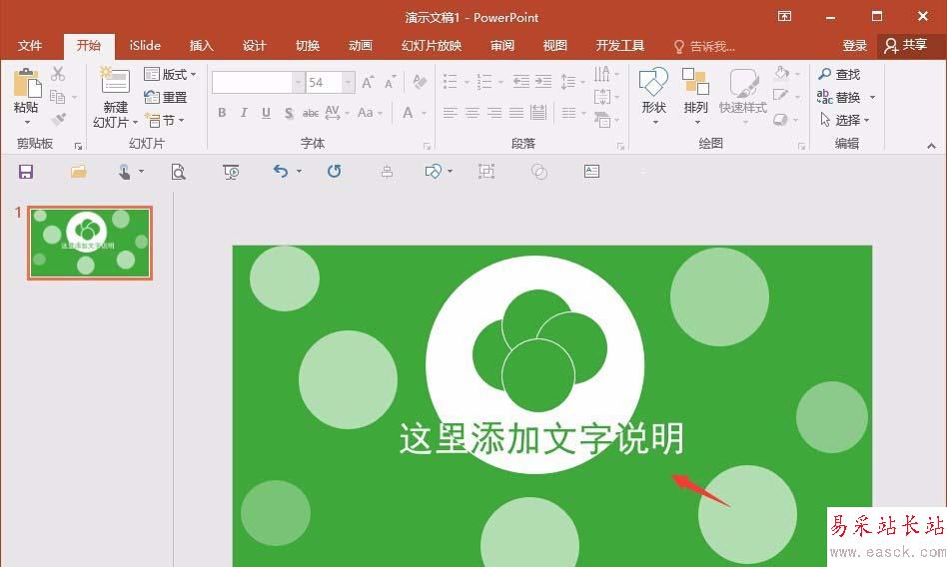This screenshot has height=567, width=947.
Task: Click the Sign in 登录 link
Action: (x=854, y=46)
